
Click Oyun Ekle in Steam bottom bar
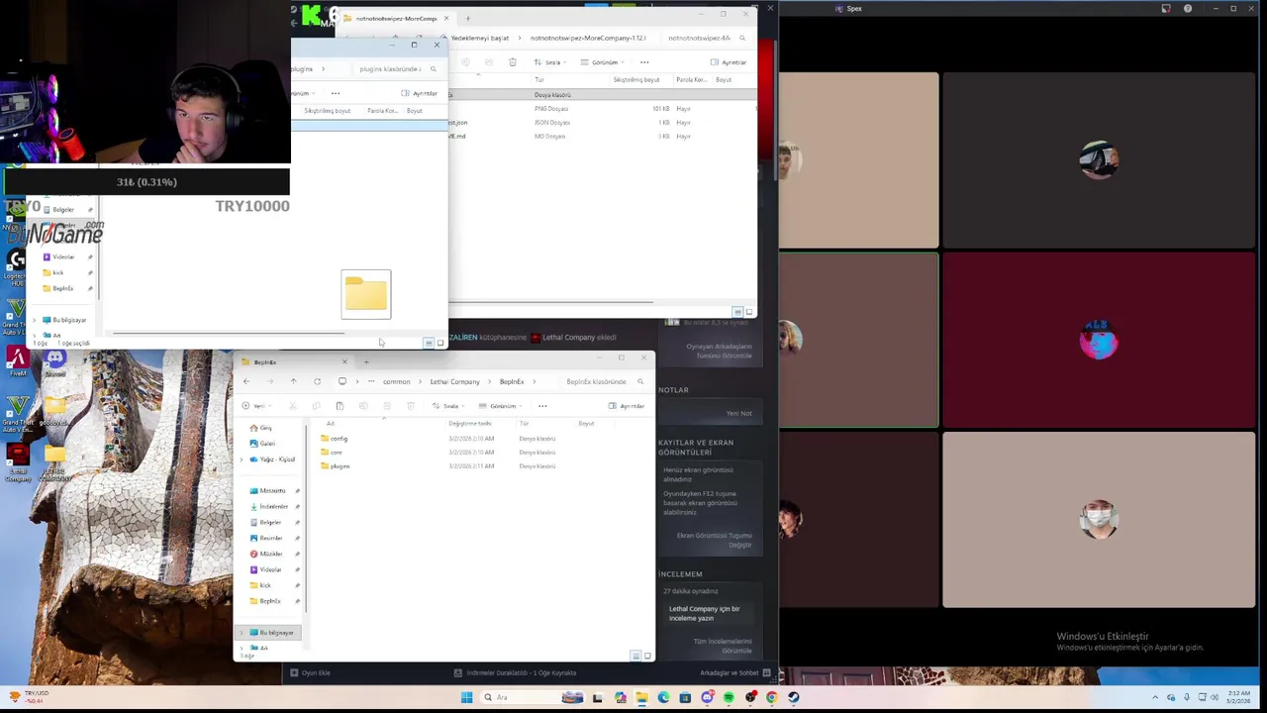tap(310, 672)
